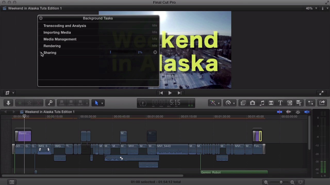Show the Photos browser camera icon
The width and height of the screenshot is (330, 185).
tap(252, 103)
